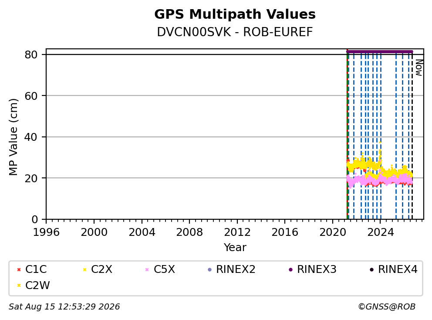This screenshot has width=432, height=320.
Task: Click the 'GPS Multipath Values' chart title
Action: pyautogui.click(x=235, y=14)
